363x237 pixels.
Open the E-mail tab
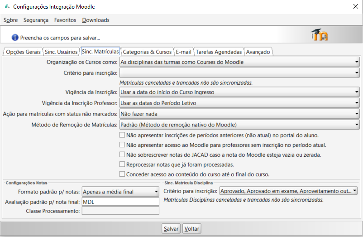point(184,52)
